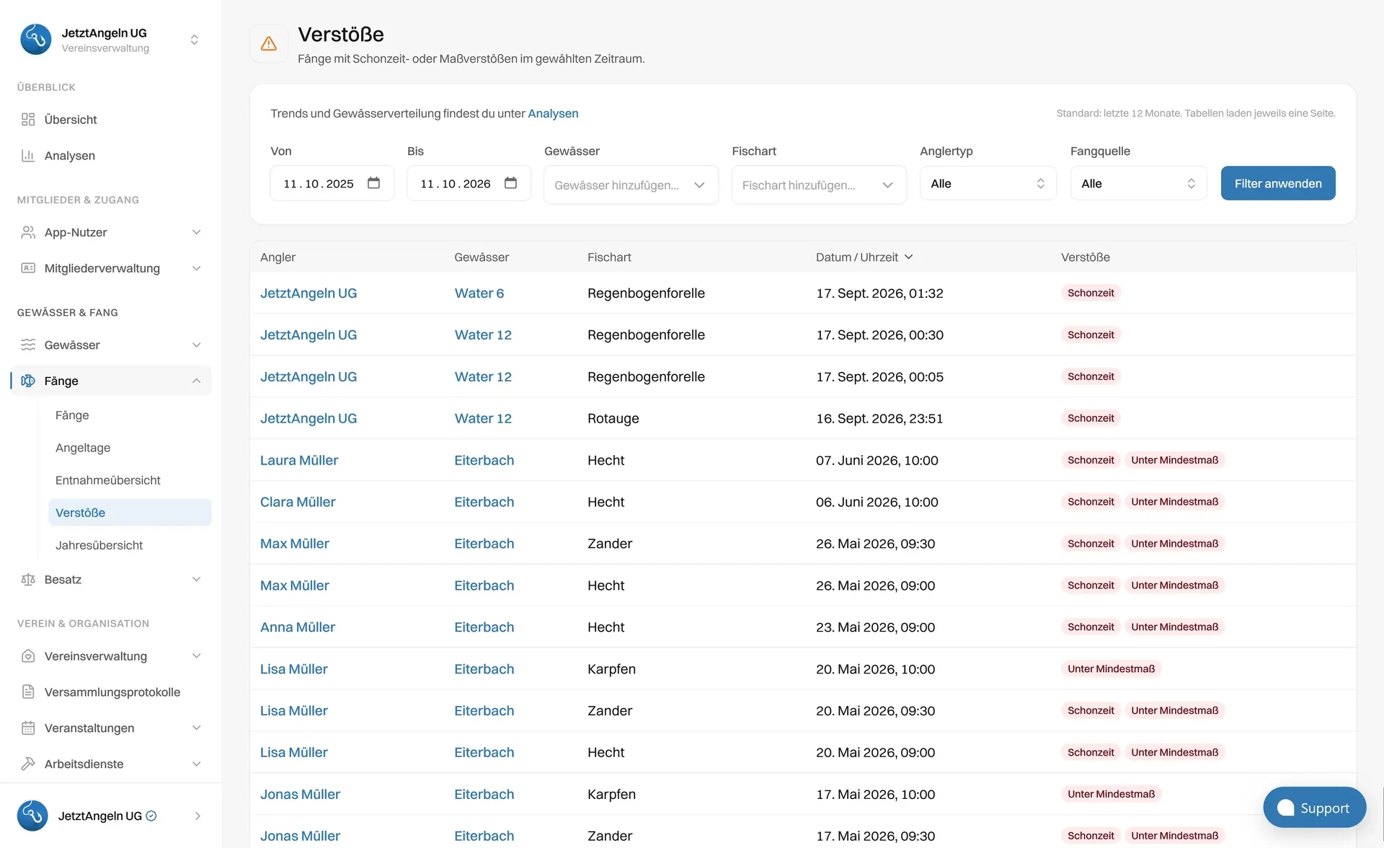Open the account menu arrow at sidebar bottom
Image resolution: width=1384 pixels, height=848 pixels.
pyautogui.click(x=198, y=816)
